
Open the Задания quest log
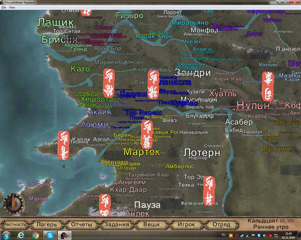(x=117, y=225)
